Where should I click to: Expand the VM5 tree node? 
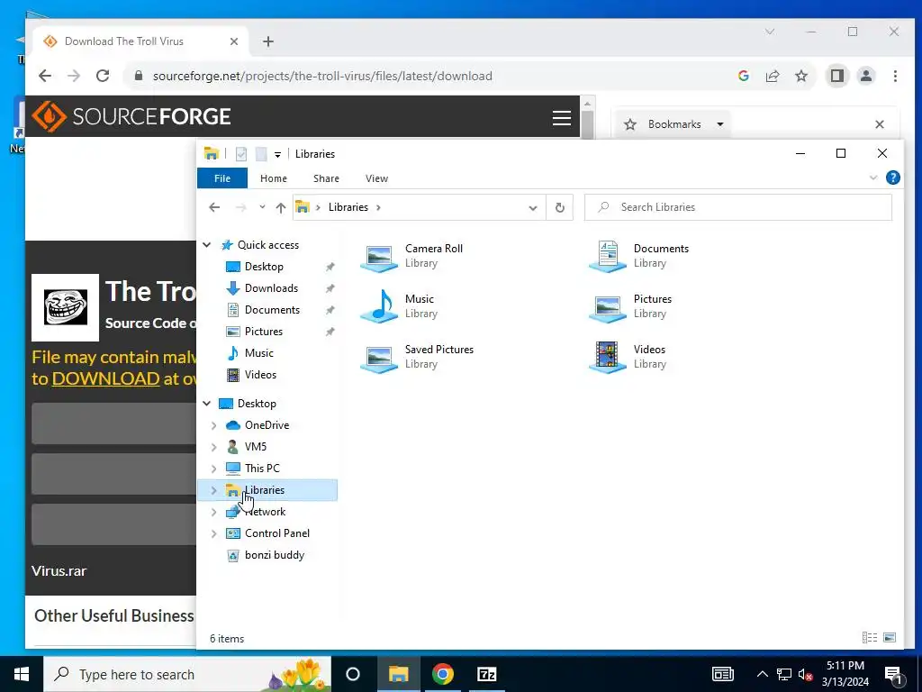coord(214,447)
